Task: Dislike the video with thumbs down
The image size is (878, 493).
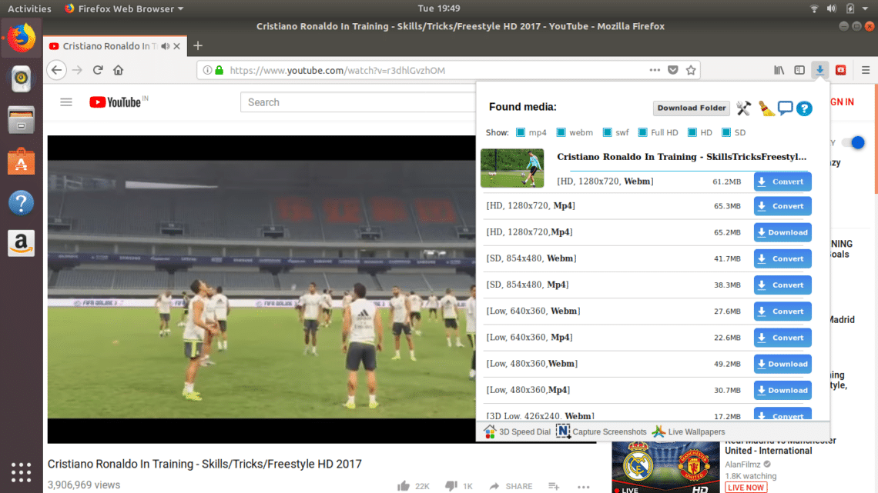Action: point(451,486)
